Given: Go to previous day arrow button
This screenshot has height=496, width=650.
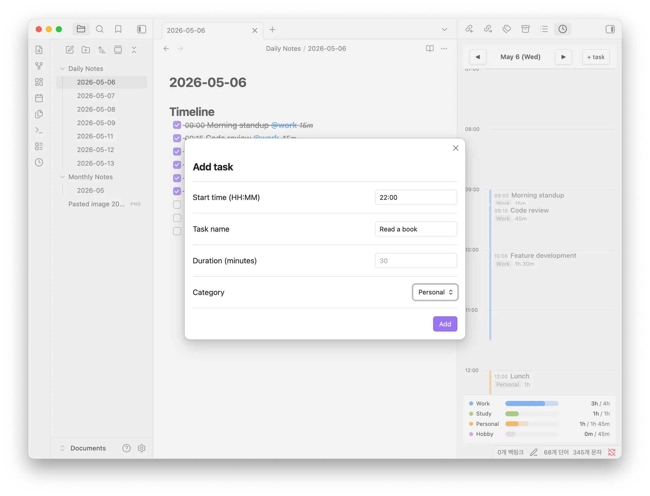Looking at the screenshot, I should click(x=478, y=57).
